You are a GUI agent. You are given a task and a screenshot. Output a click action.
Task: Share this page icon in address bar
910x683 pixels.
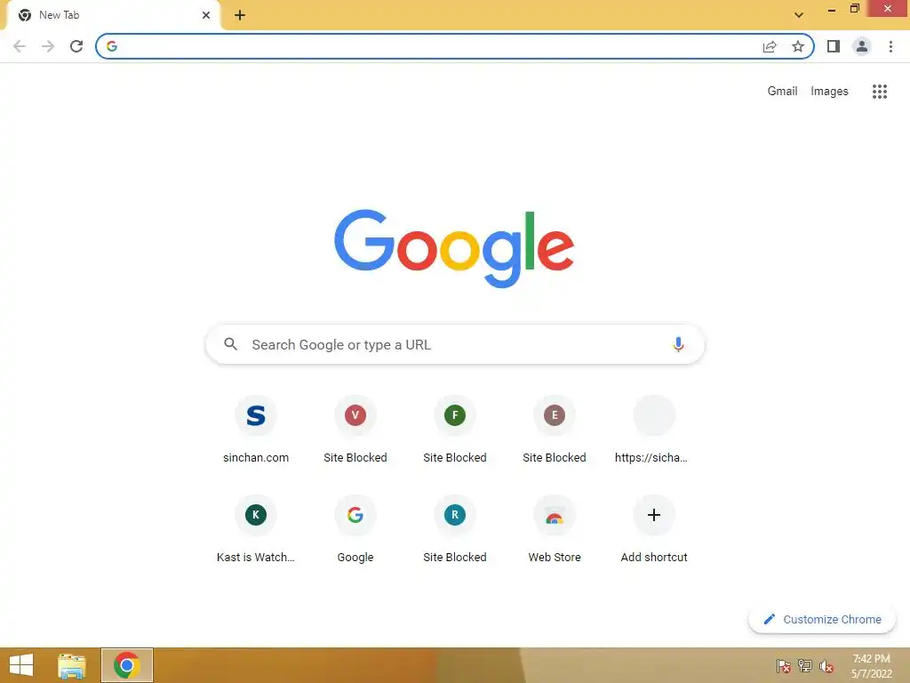coord(770,46)
